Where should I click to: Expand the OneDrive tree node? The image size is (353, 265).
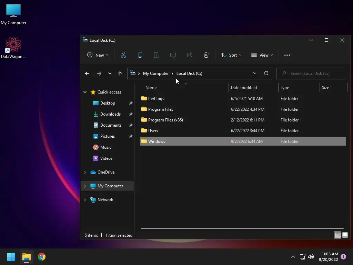(x=85, y=172)
